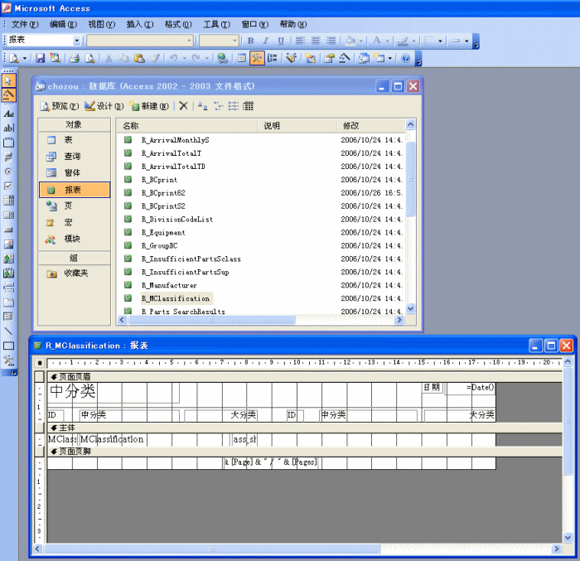Select the Check Box tool in toolbox

pyautogui.click(x=8, y=186)
